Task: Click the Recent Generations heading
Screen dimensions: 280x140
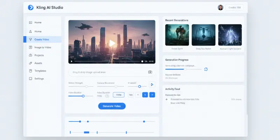Action: tap(177, 20)
